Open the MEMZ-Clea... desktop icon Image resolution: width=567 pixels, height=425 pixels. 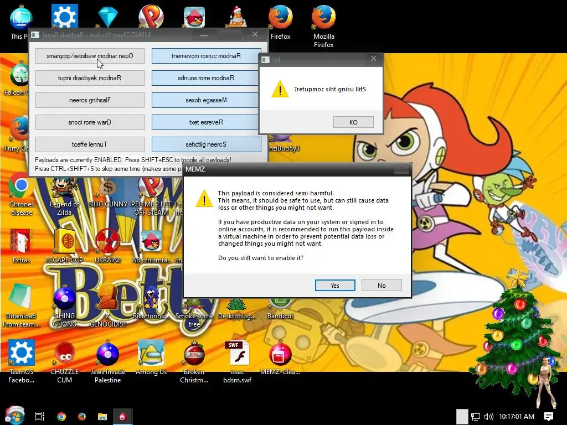280,358
